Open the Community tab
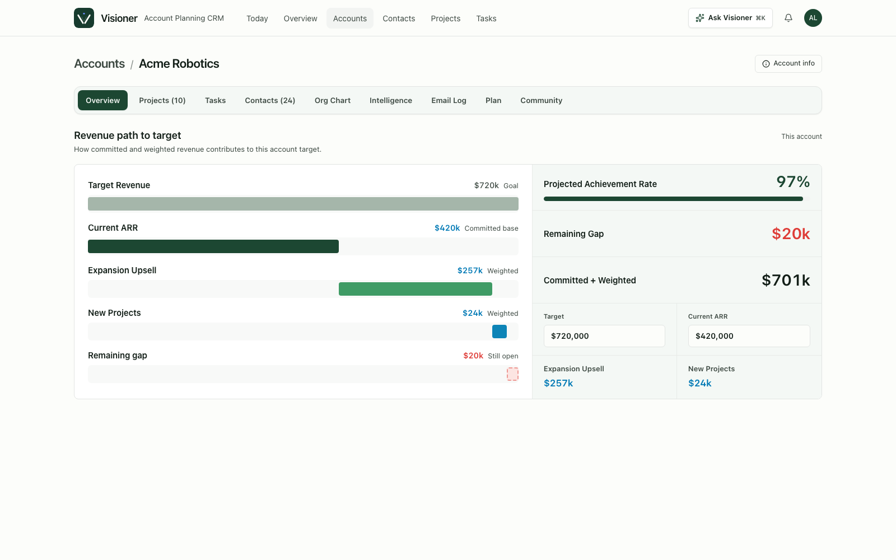The image size is (896, 560). tap(542, 100)
